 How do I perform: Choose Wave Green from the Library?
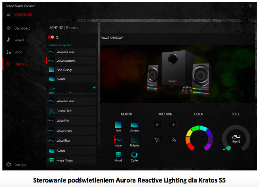click(72, 131)
